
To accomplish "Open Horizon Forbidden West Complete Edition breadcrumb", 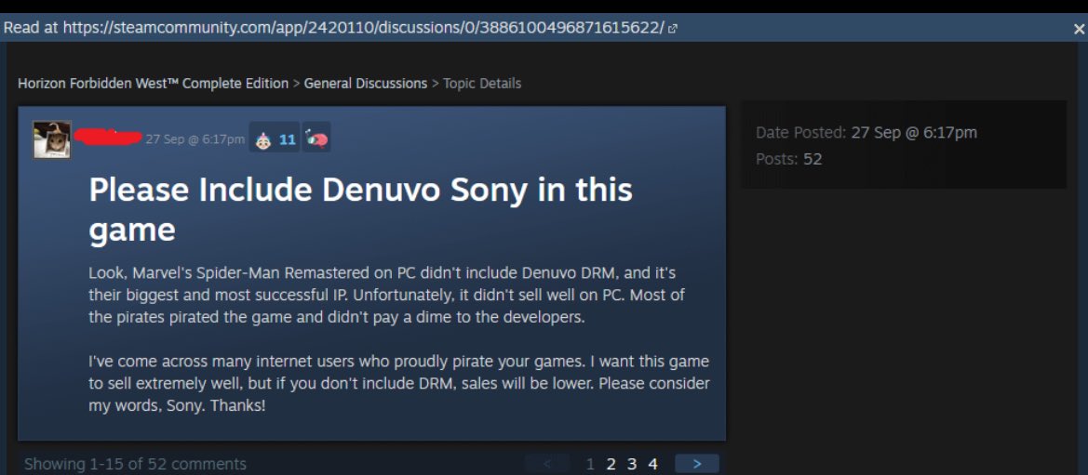I will coord(153,84).
